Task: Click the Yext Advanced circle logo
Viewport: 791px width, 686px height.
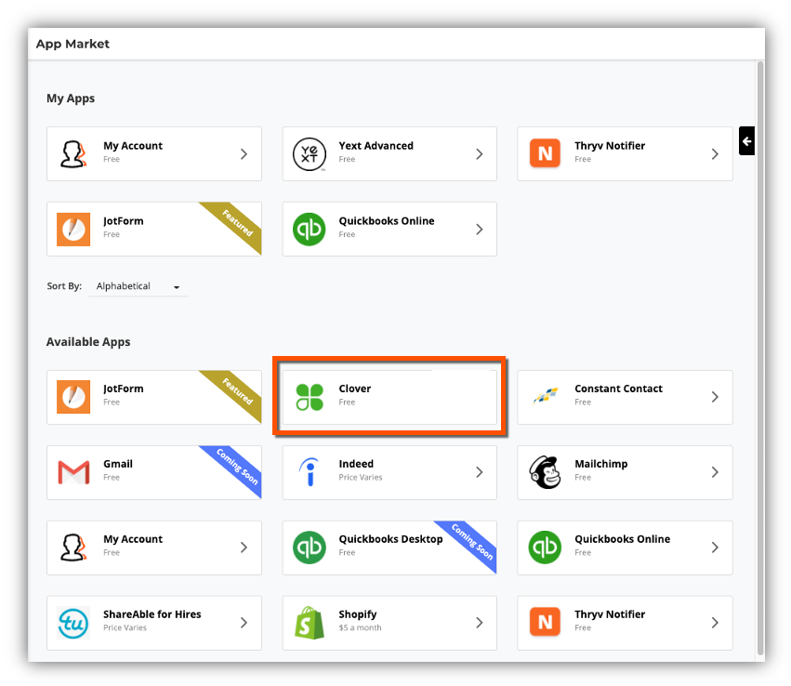Action: tap(310, 154)
